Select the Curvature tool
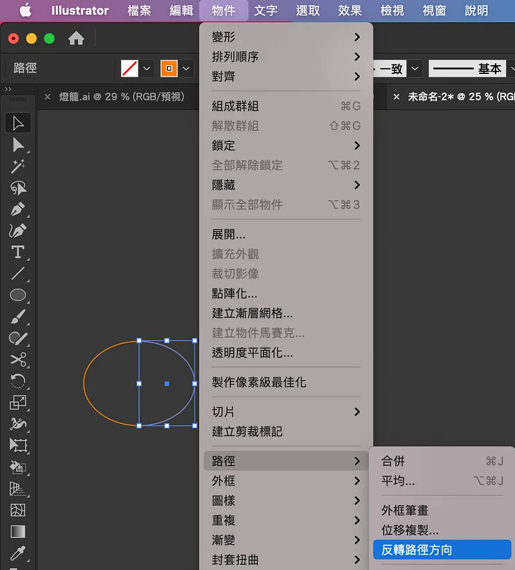The image size is (515, 570). pos(18,230)
